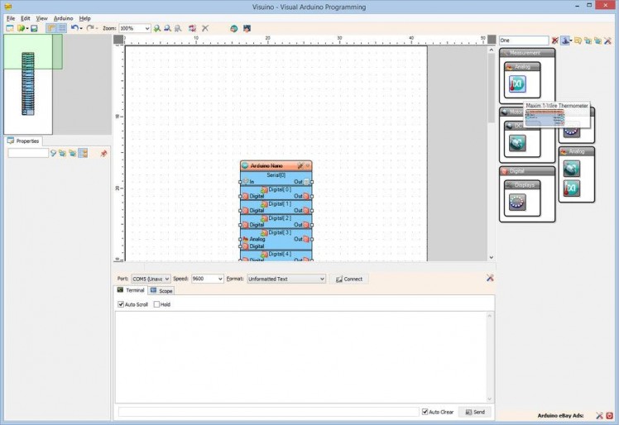This screenshot has height=425, width=619.
Task: Expand the Format dropdown showing Unformatted Text
Action: (x=321, y=279)
